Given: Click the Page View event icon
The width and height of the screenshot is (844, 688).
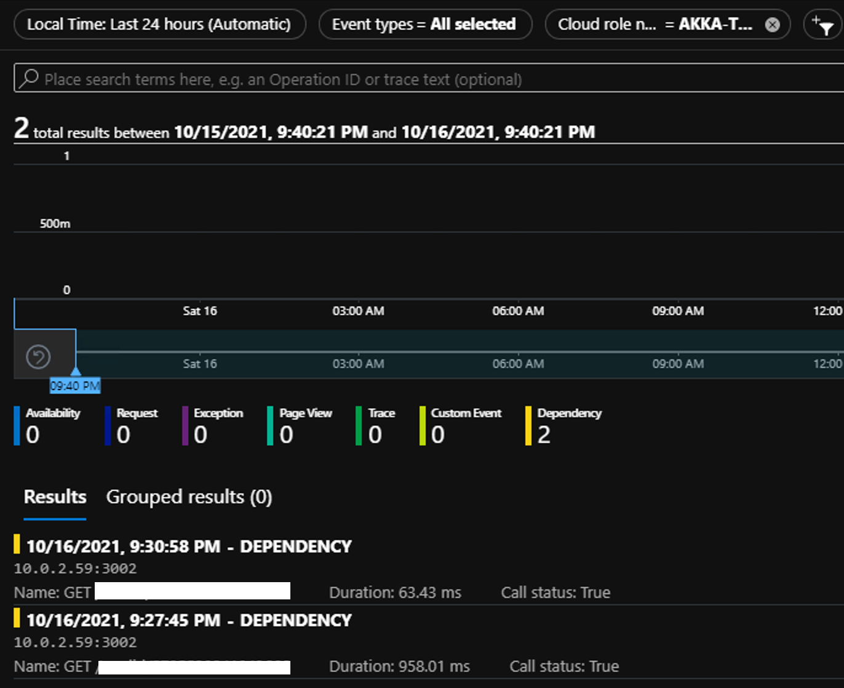Looking at the screenshot, I should pos(270,425).
